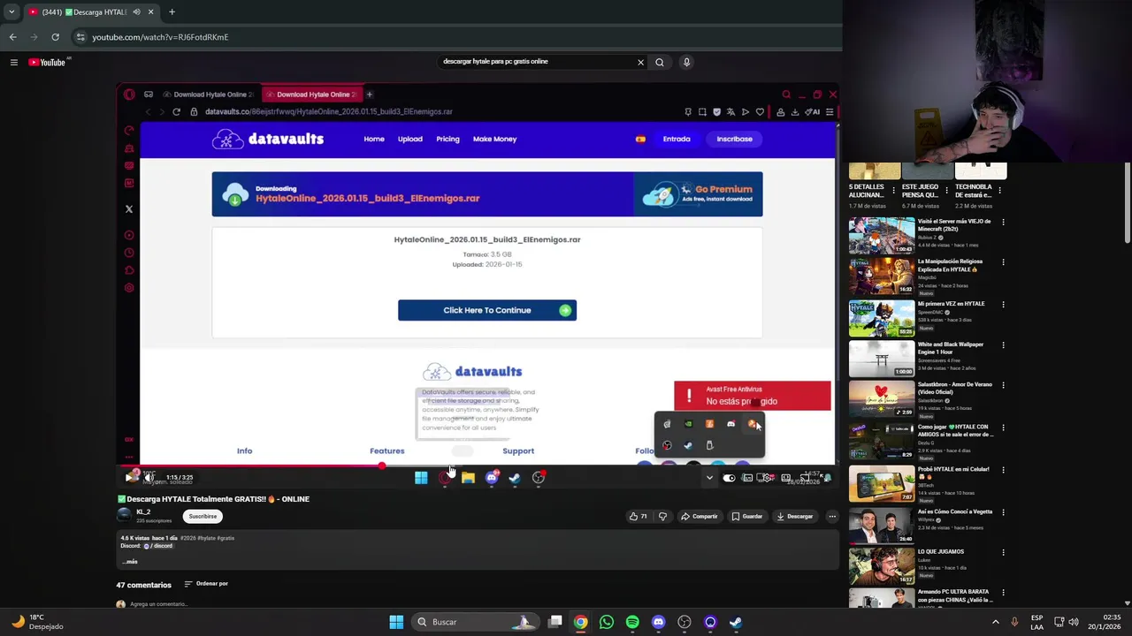Click the #gratis hashtag in description
Viewport: 1132px width, 636px height.
pos(226,538)
